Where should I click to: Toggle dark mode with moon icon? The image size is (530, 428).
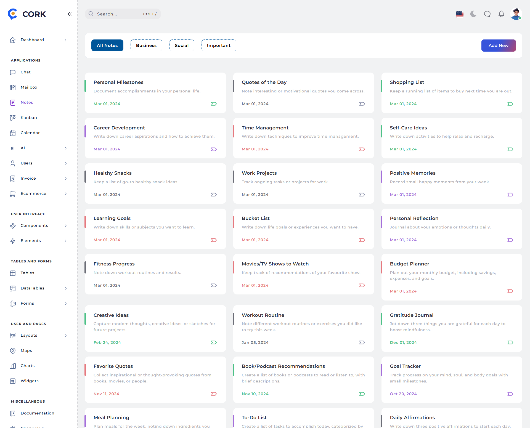coord(473,14)
